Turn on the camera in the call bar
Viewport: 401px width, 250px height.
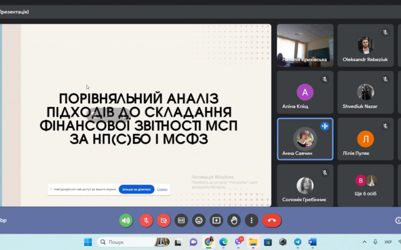tap(163, 220)
